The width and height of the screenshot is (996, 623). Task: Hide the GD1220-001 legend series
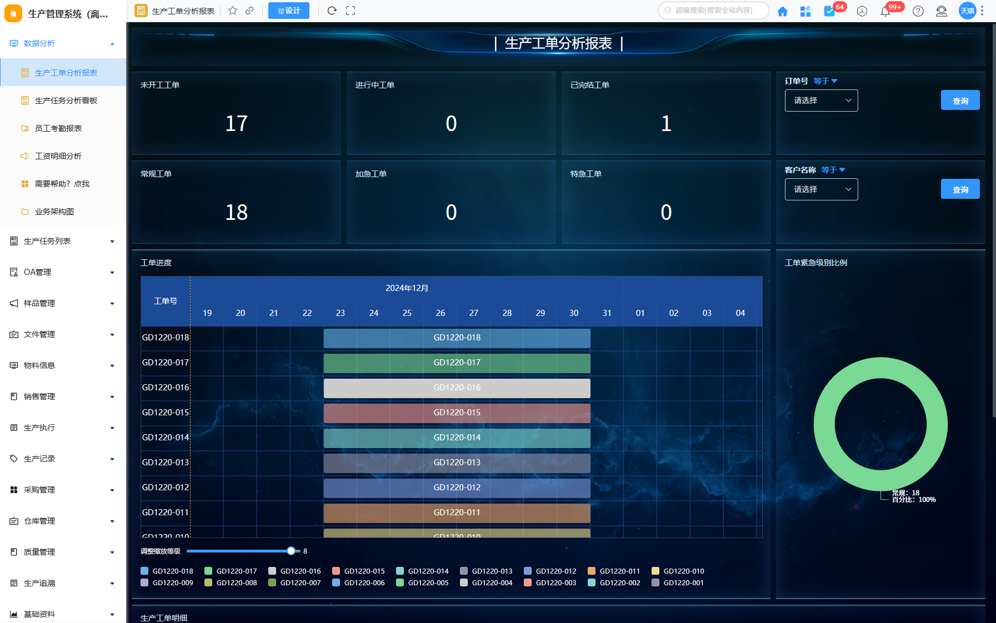coord(678,582)
